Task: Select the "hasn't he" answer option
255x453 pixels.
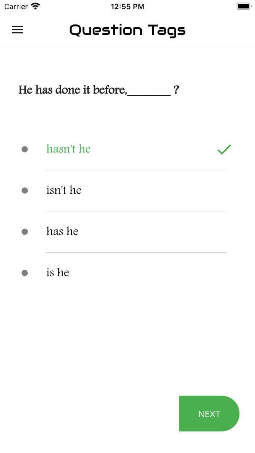Action: tap(68, 149)
